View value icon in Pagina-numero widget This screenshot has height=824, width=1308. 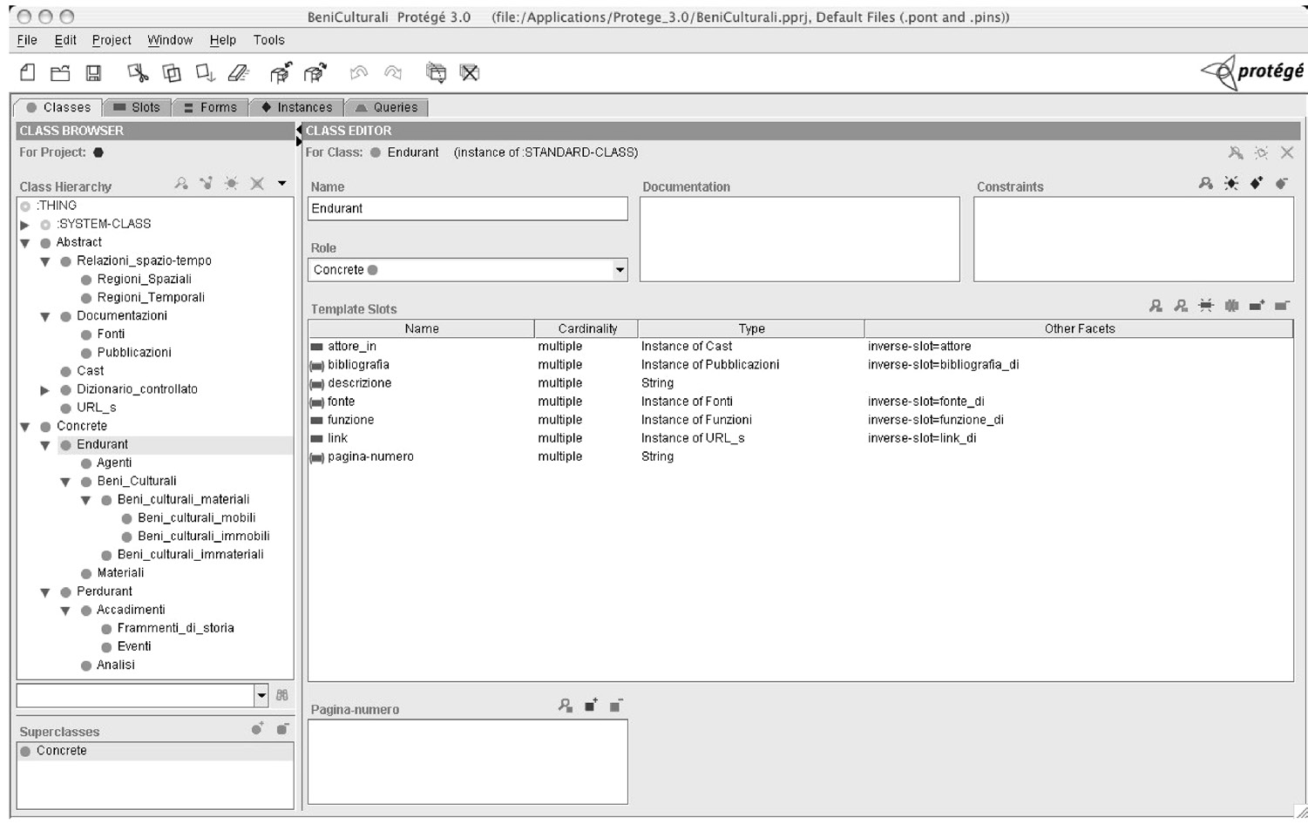(566, 706)
